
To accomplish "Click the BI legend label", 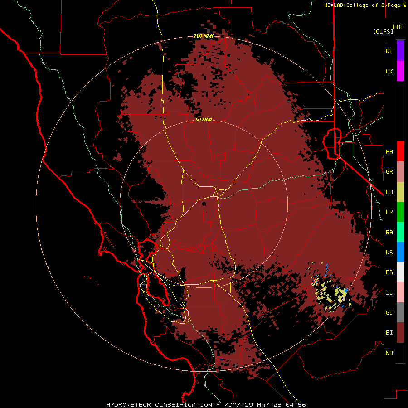I will 389,333.
